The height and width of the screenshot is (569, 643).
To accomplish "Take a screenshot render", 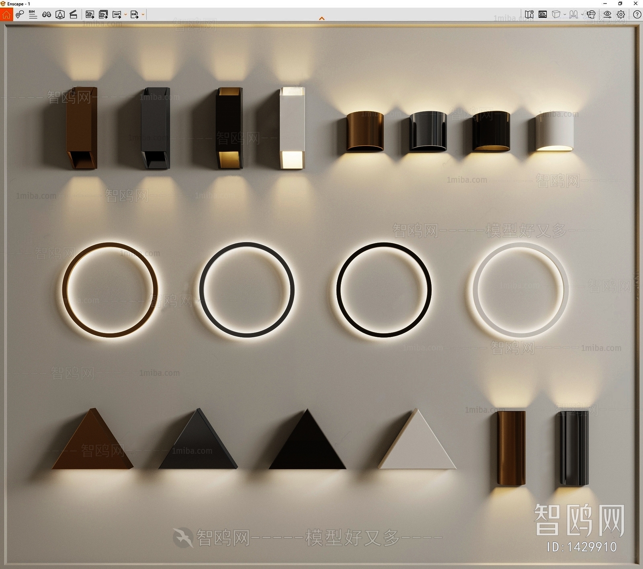I will [x=90, y=15].
